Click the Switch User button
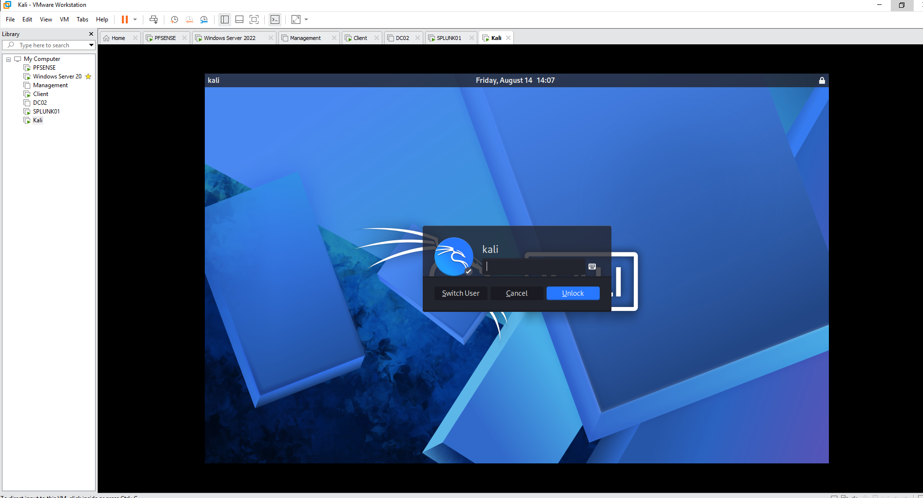The image size is (923, 498). (461, 293)
